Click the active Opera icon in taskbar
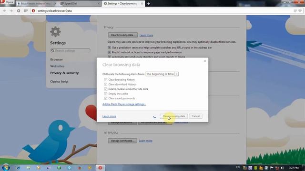Screen dimensions: 305x171 click(100, 168)
